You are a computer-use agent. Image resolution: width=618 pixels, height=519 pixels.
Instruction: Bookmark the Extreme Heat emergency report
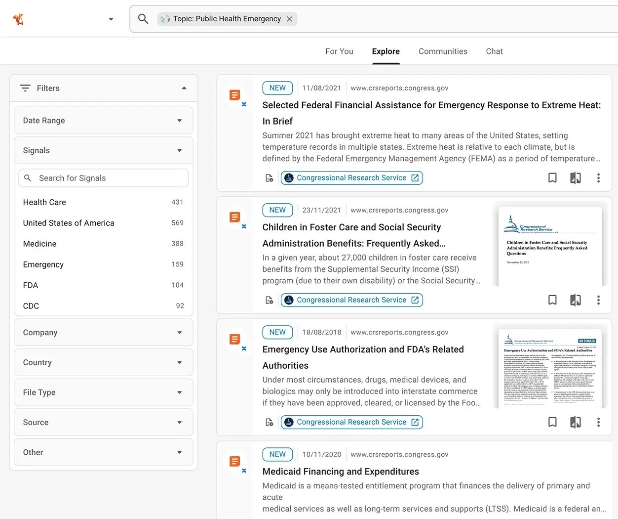[552, 177]
